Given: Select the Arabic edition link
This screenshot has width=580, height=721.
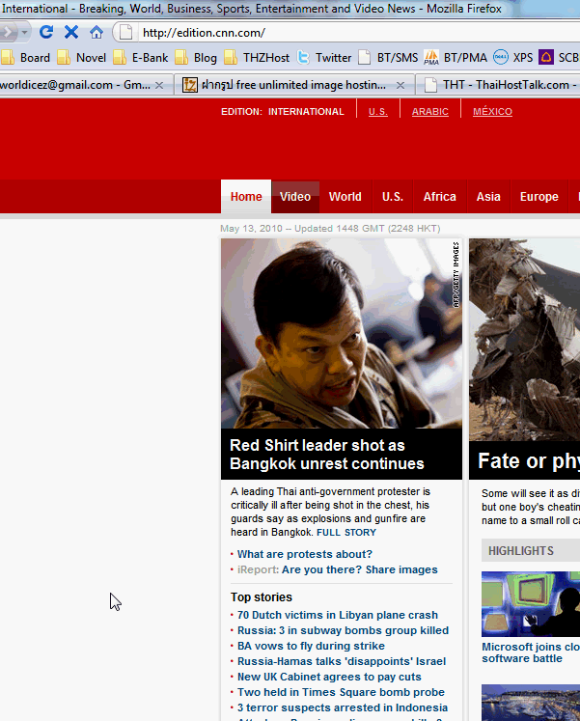Looking at the screenshot, I should [x=429, y=112].
